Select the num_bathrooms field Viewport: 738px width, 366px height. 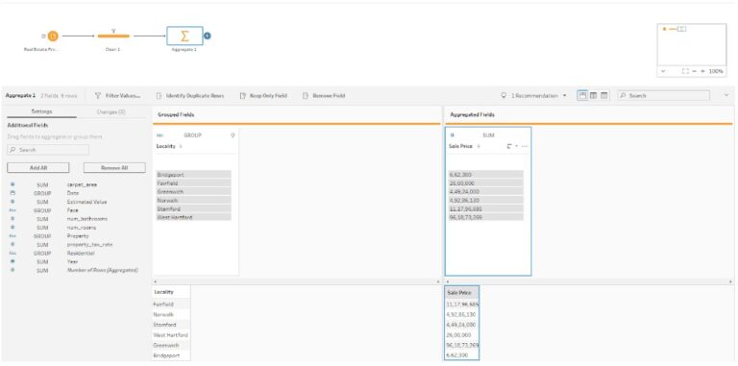point(87,219)
